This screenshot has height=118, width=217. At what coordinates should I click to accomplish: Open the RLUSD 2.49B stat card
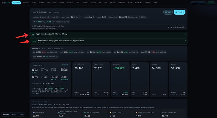(x=140, y=80)
